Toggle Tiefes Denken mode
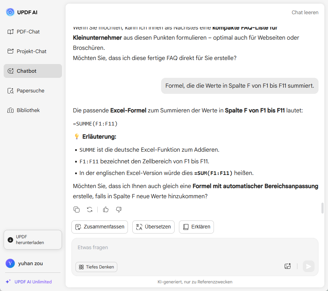Image resolution: width=328 pixels, height=291 pixels. pyautogui.click(x=96, y=267)
